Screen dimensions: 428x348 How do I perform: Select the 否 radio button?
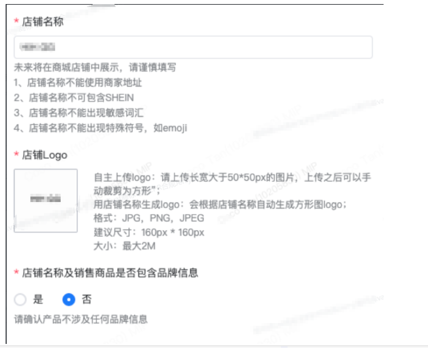(69, 300)
